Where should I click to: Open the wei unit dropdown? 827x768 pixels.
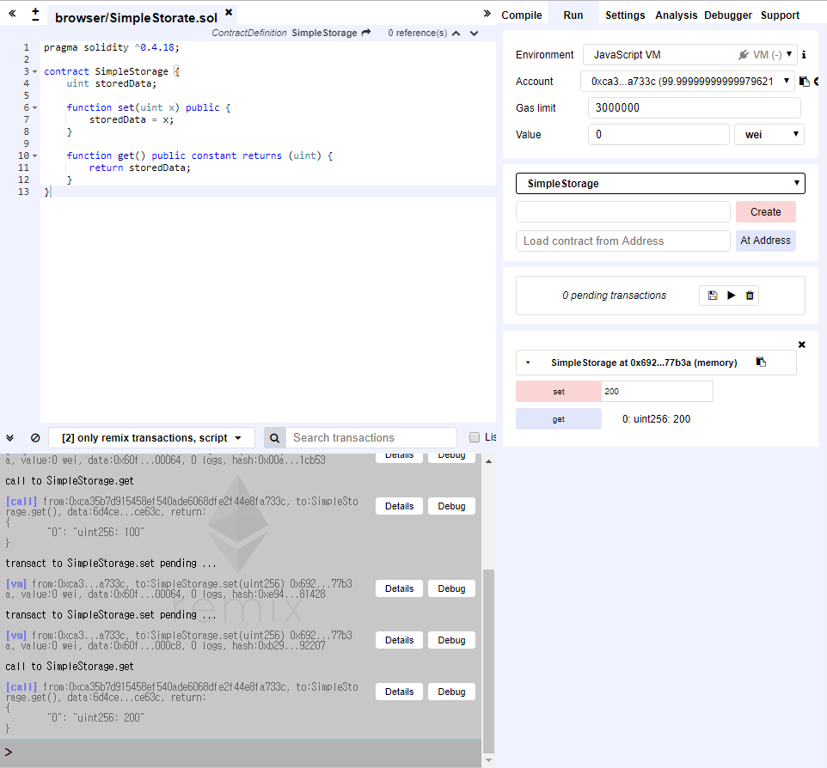[x=769, y=134]
